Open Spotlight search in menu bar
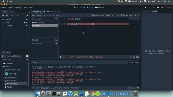Screen dimensions: 173x97 click(165, 1)
